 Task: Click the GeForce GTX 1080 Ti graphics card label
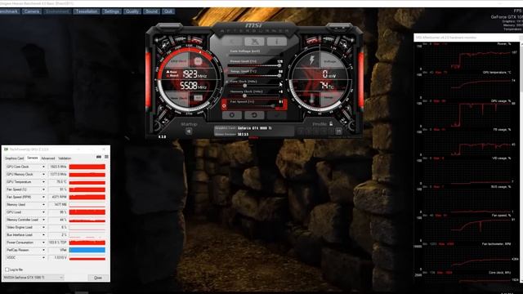(254, 128)
